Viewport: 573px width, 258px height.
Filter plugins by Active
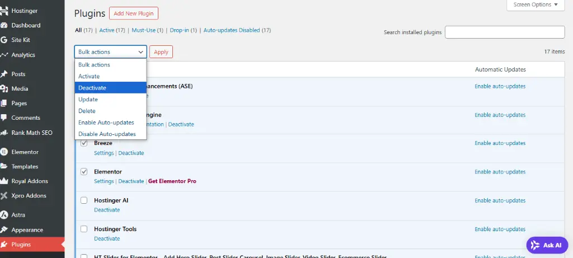107,30
